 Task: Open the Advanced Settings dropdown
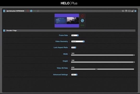74,75
